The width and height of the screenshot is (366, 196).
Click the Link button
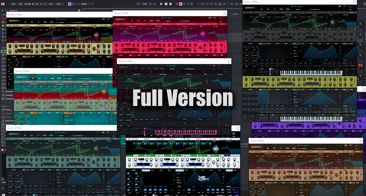tap(13, 4)
